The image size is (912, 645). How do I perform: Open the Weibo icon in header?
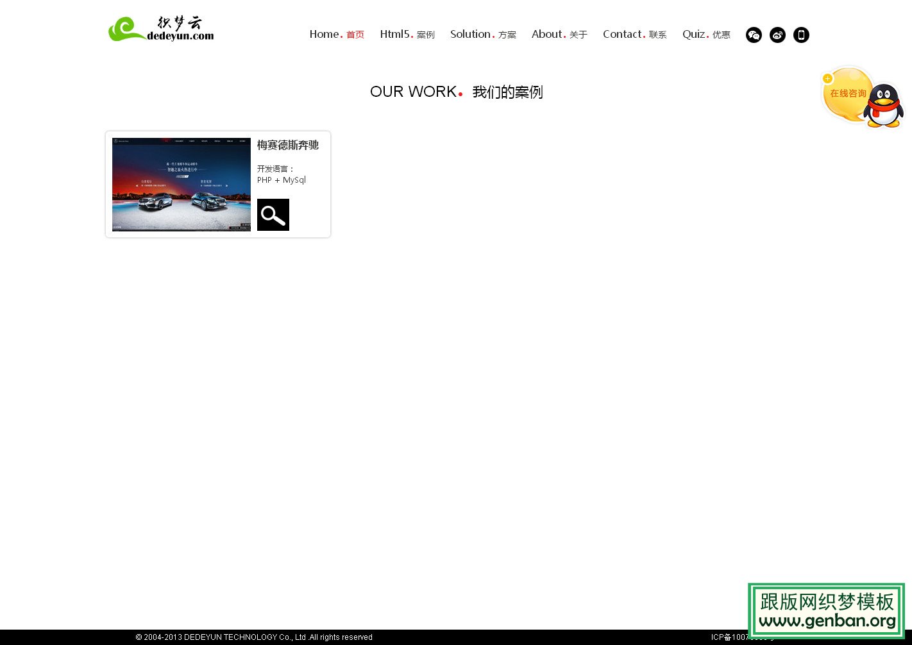point(777,35)
